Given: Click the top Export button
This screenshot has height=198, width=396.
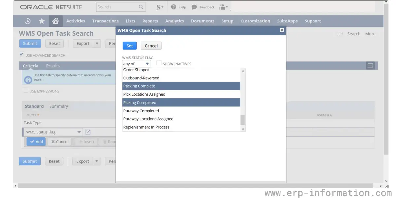Looking at the screenshot, I should click(x=83, y=43).
